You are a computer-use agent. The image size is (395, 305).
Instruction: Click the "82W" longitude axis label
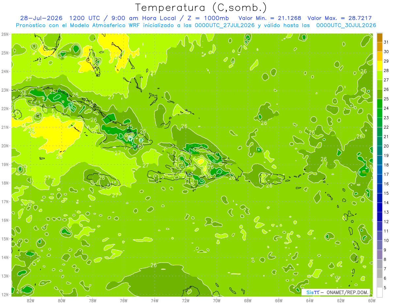[31, 301]
